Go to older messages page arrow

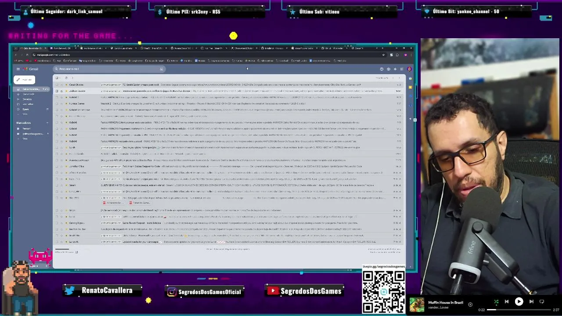pyautogui.click(x=399, y=78)
